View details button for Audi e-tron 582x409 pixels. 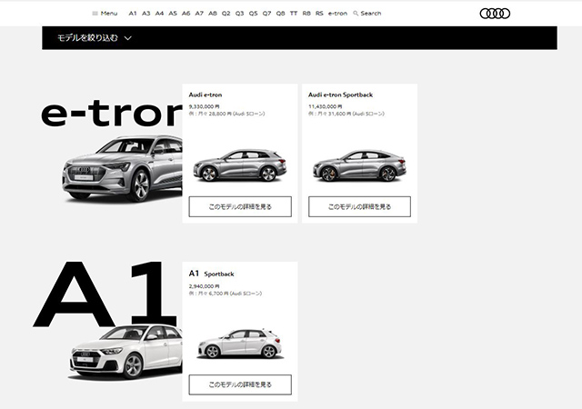click(240, 206)
